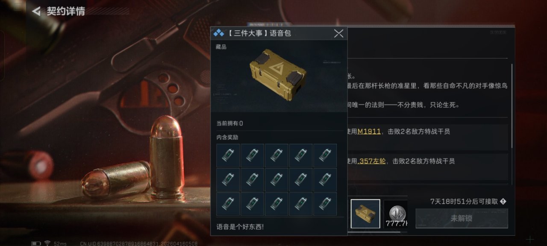Image resolution: width=547 pixels, height=246 pixels.
Task: Open the M1911 weapon link
Action: coord(369,132)
